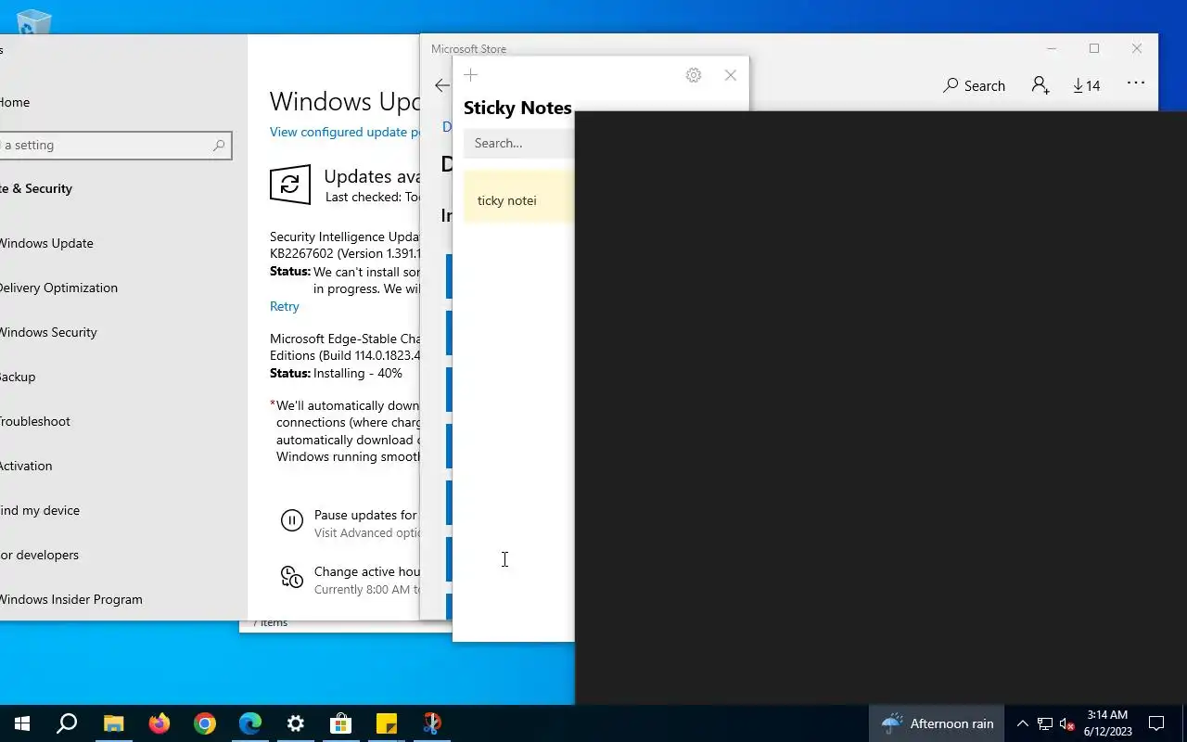This screenshot has height=742, width=1187.
Task: Go to Settings Home
Action: (15, 102)
